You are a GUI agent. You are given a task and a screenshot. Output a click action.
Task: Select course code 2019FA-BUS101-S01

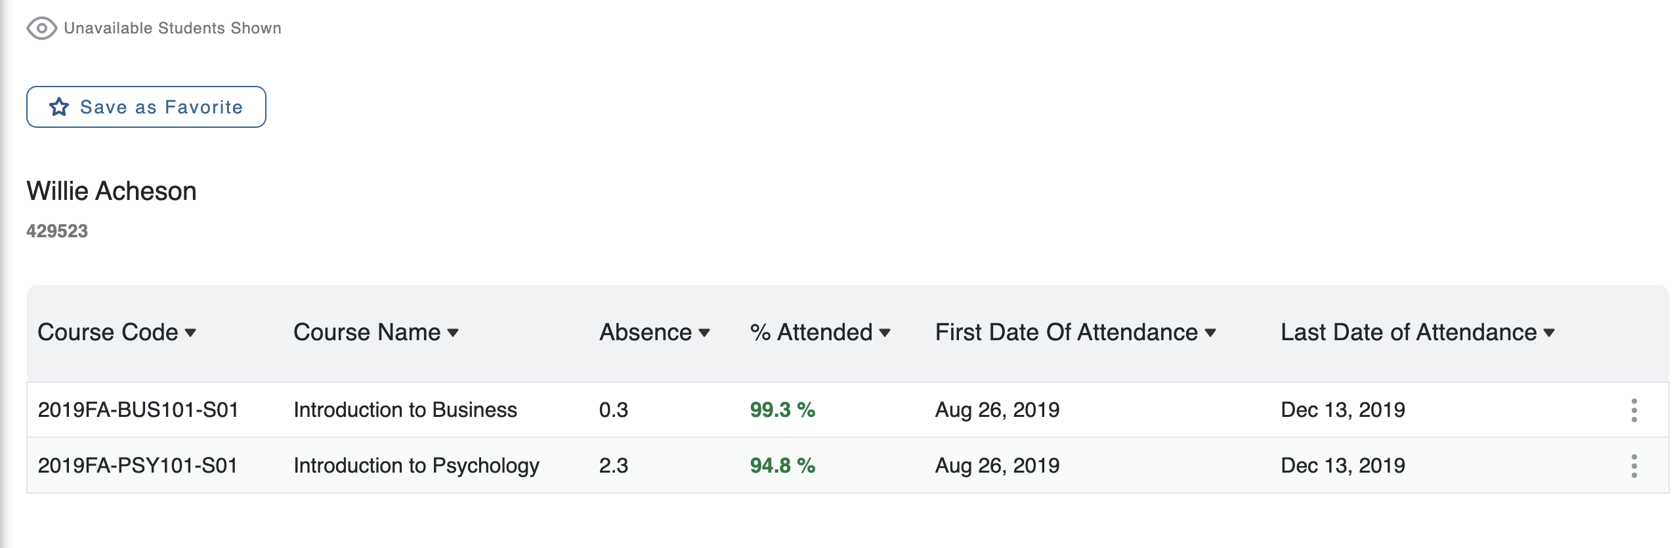[x=138, y=410]
